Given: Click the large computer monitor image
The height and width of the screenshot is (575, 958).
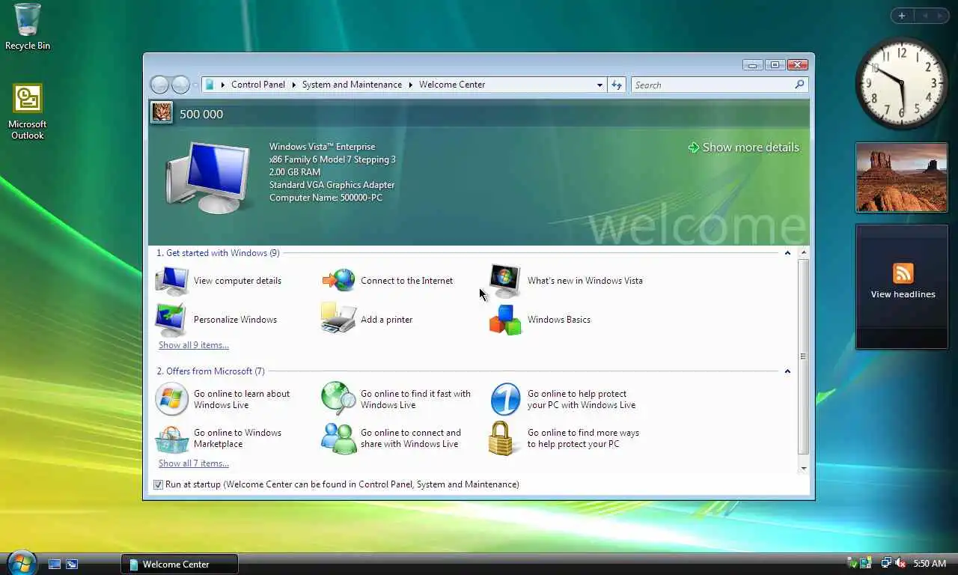Looking at the screenshot, I should (x=208, y=177).
